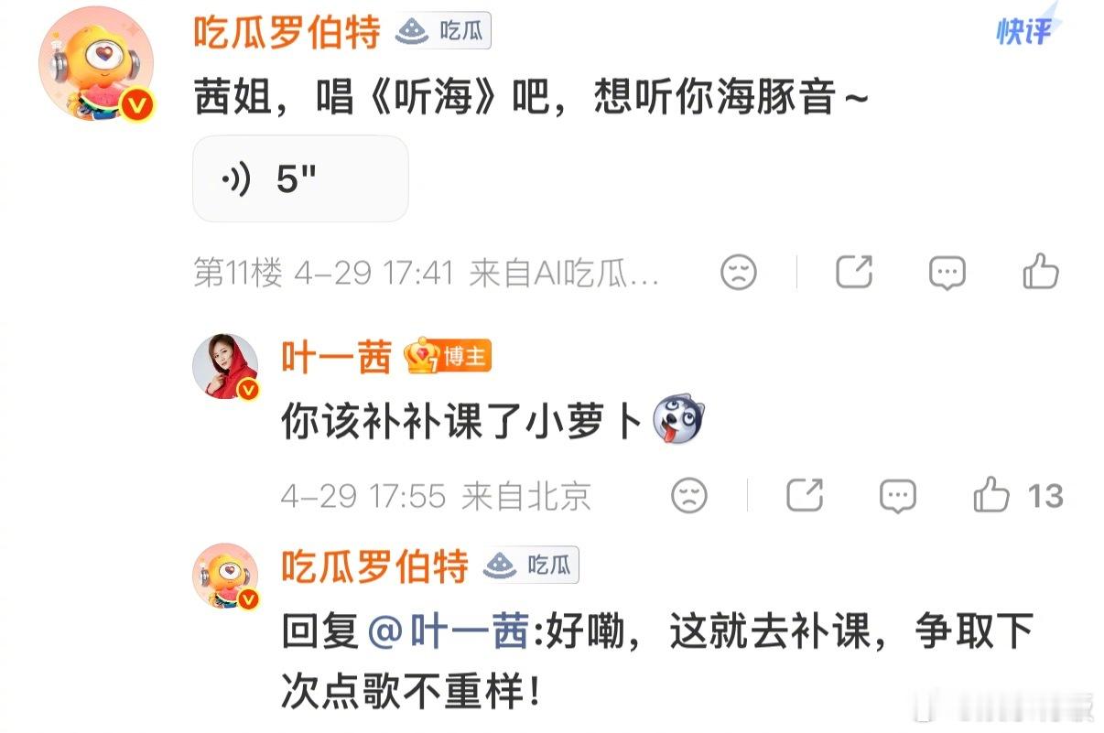
Task: Open 吃瓜罗伯特 avatar on the last reply
Action: pyautogui.click(x=225, y=577)
